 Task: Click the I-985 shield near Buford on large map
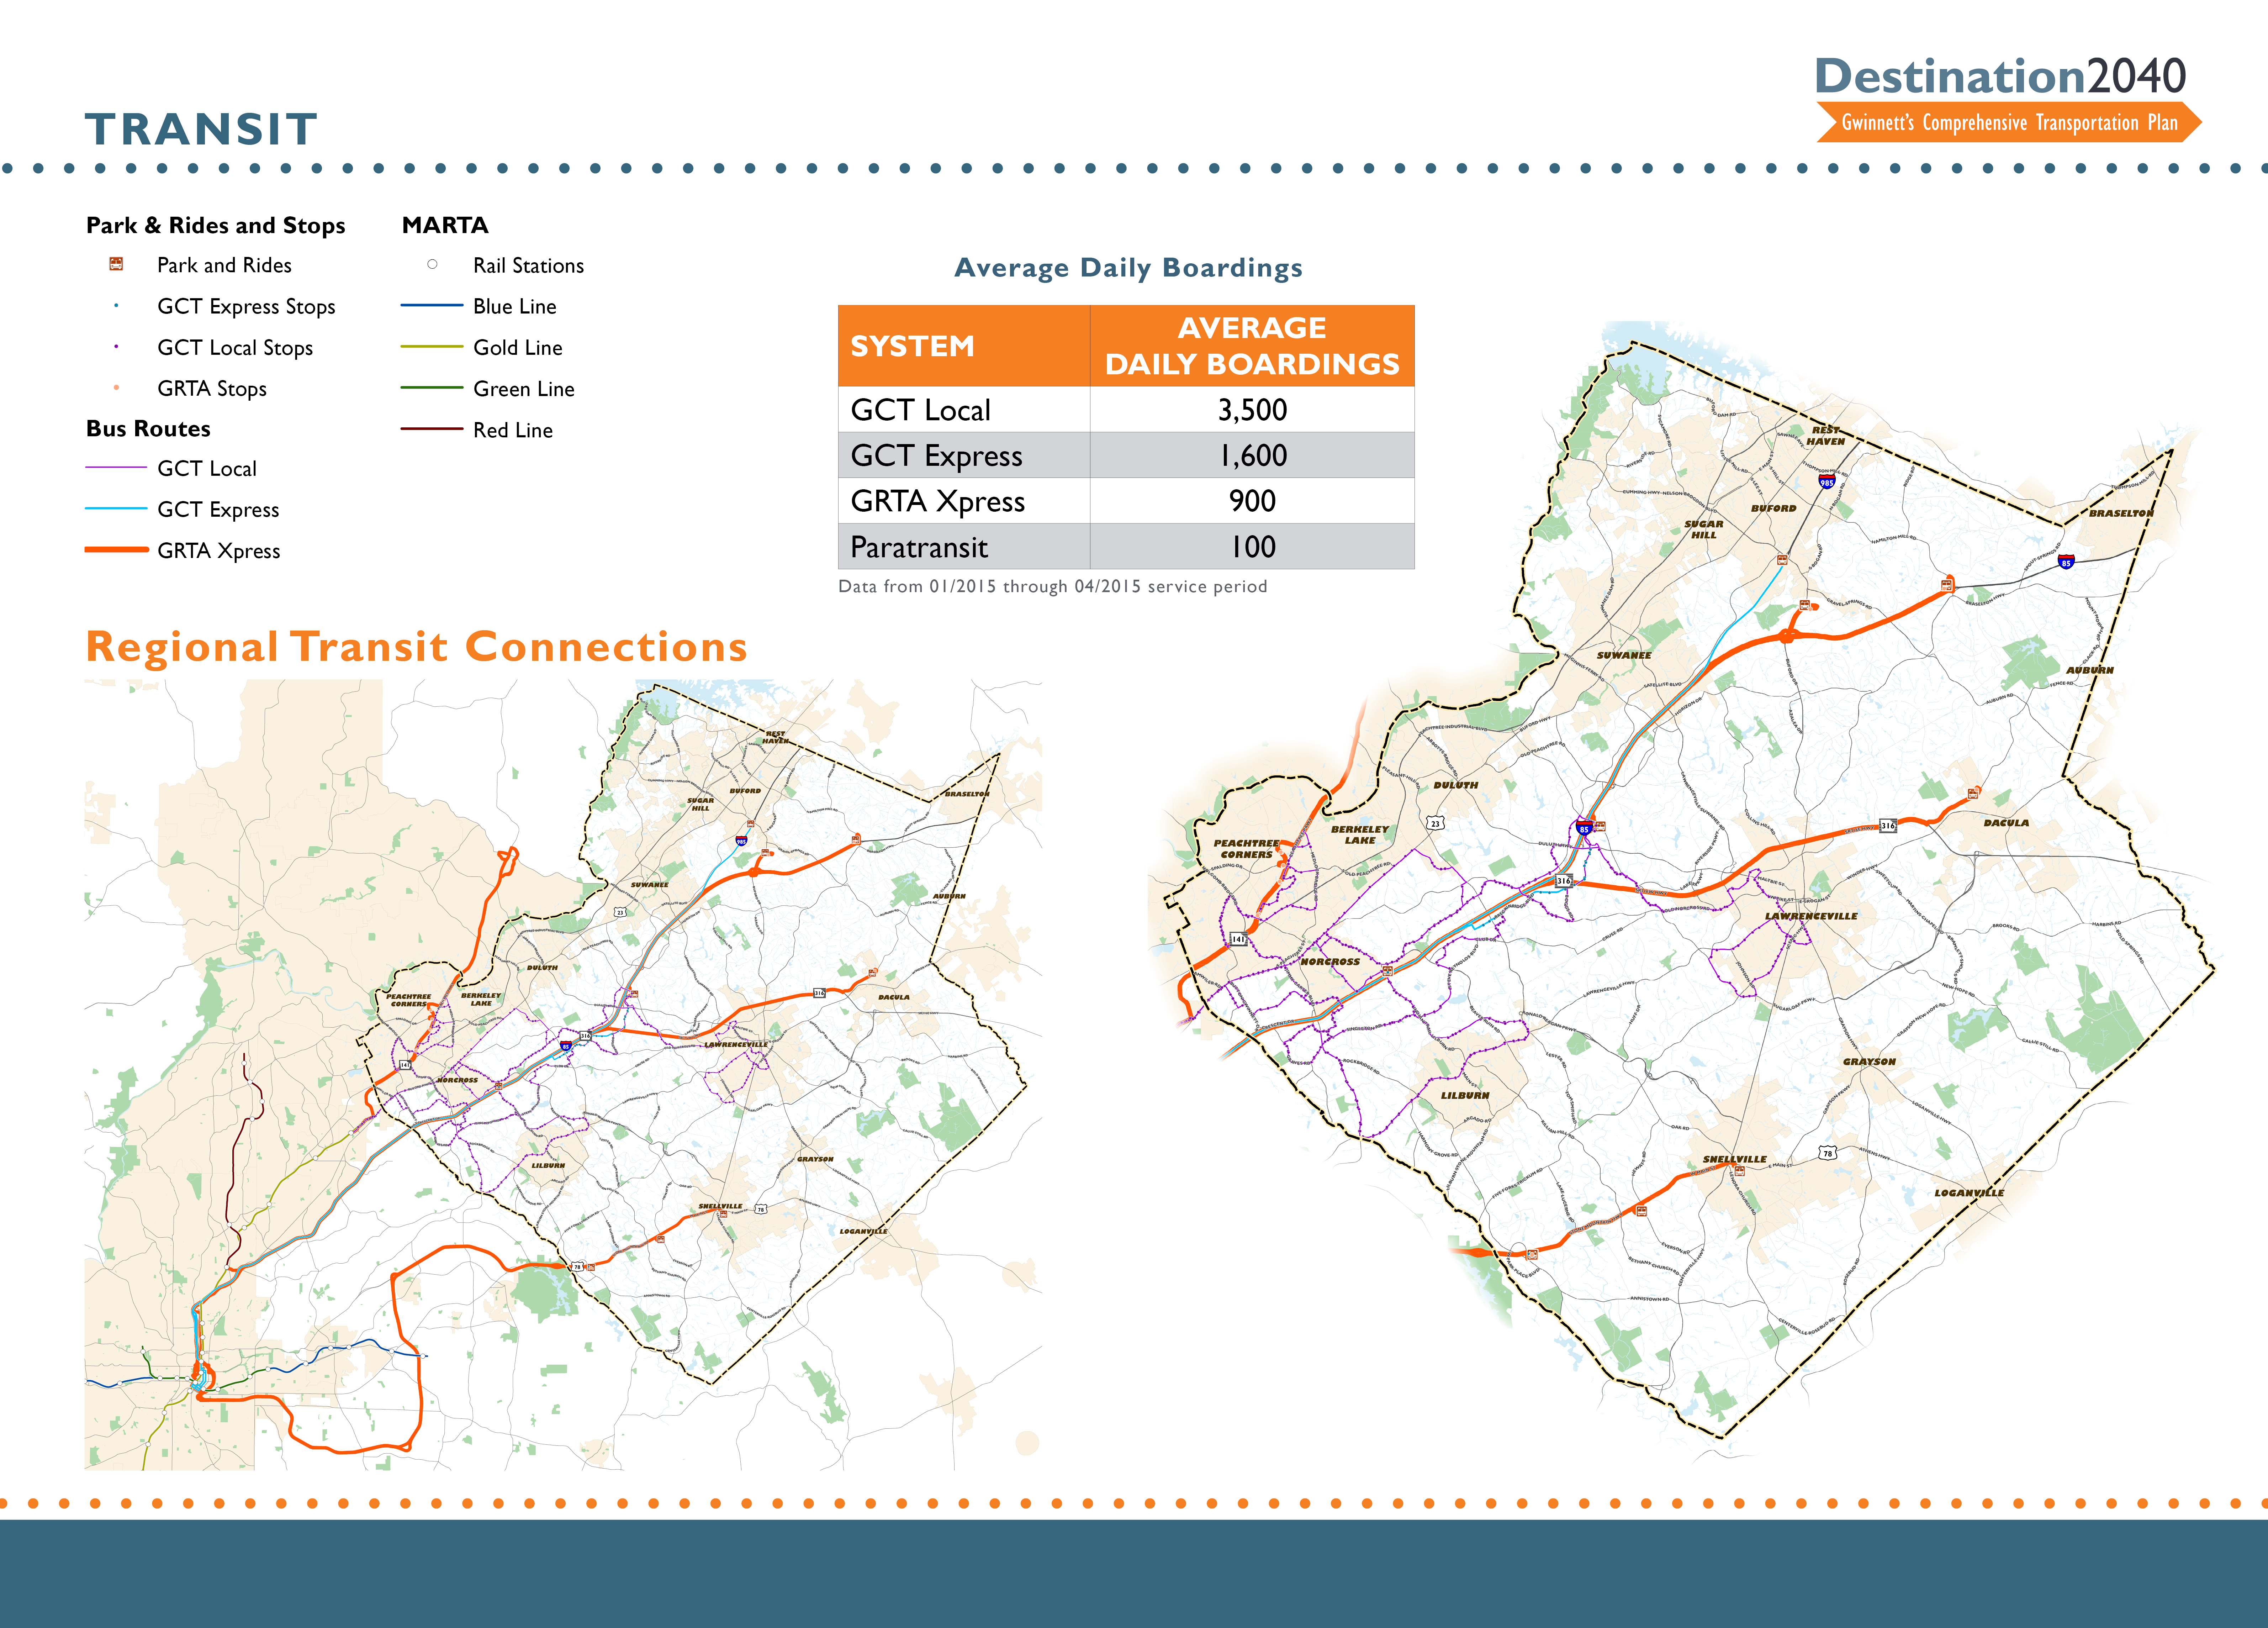[x=1826, y=482]
